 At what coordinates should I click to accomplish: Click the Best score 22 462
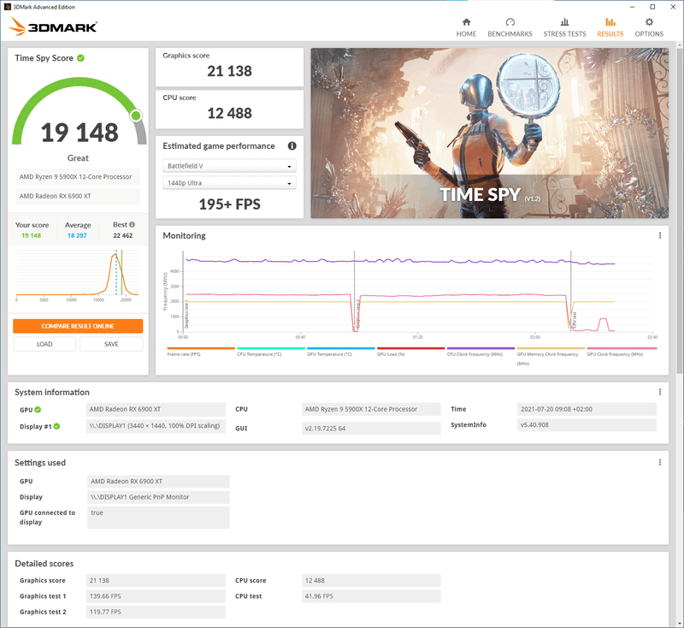pyautogui.click(x=123, y=235)
